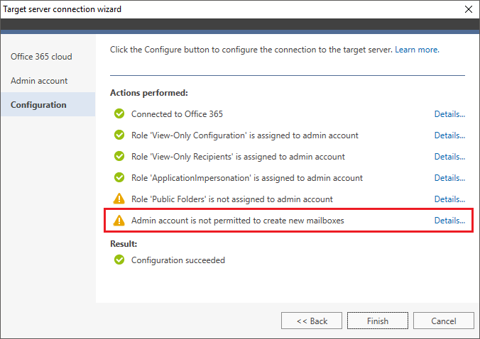Click the check icon for View-Only Recipients role

click(119, 156)
